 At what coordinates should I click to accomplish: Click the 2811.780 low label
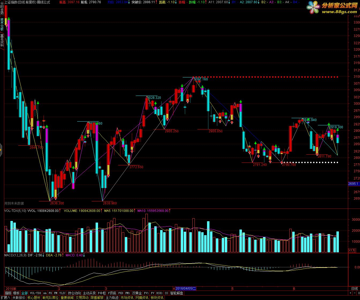coord(324,156)
